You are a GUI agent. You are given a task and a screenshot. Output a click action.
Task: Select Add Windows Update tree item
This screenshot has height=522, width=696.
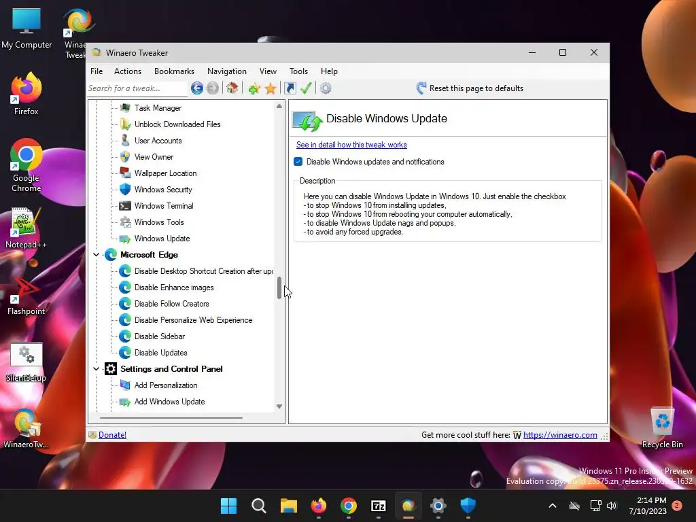(169, 402)
